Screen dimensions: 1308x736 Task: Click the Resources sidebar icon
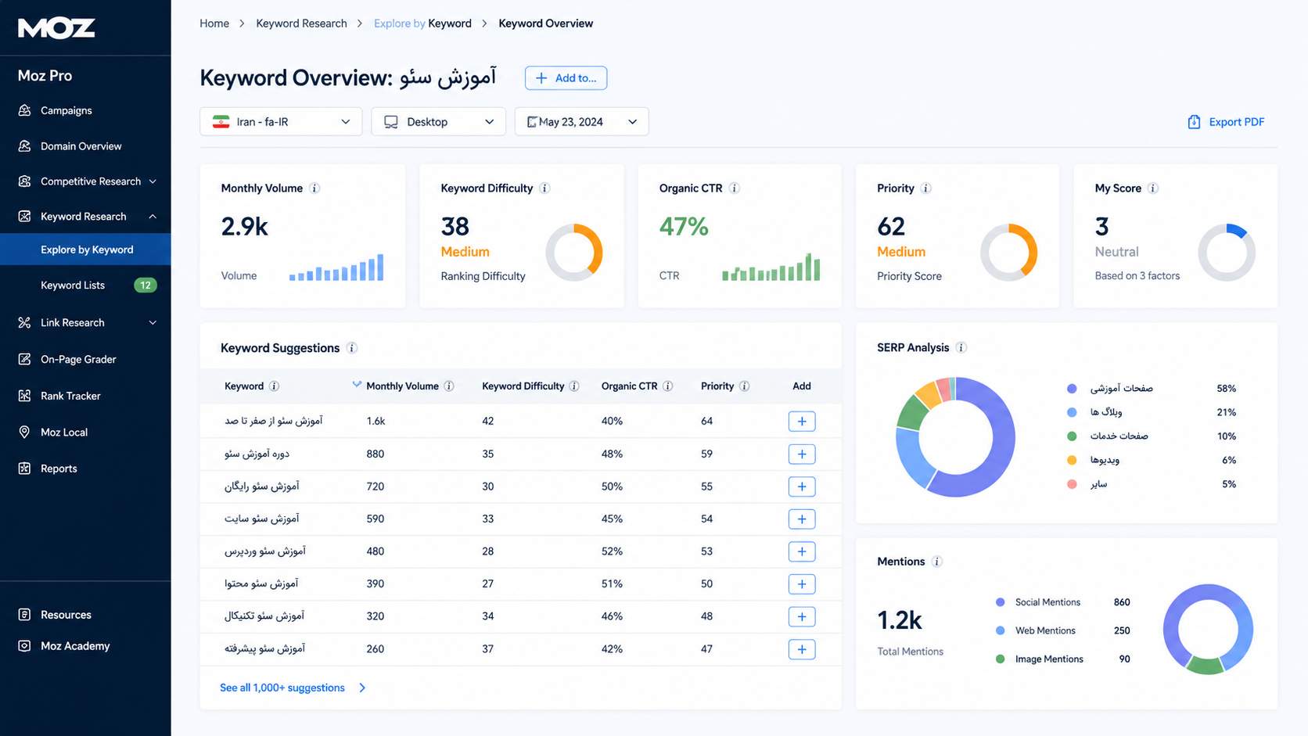click(24, 615)
